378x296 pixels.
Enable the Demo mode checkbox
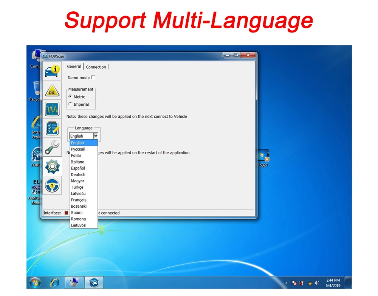click(93, 77)
